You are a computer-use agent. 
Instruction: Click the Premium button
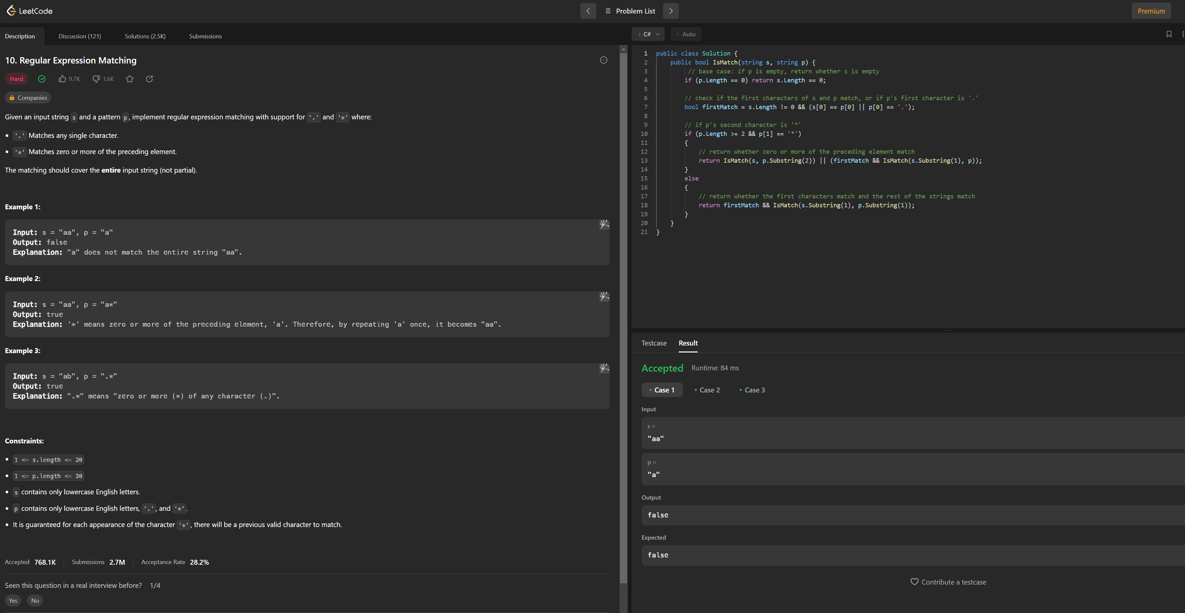(1151, 11)
